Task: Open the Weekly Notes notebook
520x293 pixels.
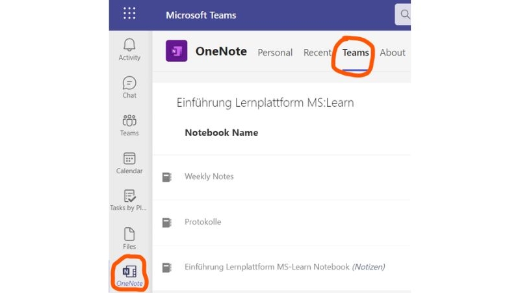Action: (209, 176)
